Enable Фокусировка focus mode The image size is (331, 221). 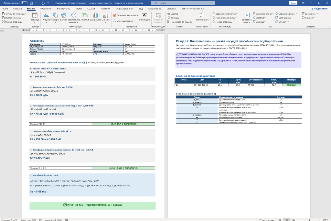[267, 220]
